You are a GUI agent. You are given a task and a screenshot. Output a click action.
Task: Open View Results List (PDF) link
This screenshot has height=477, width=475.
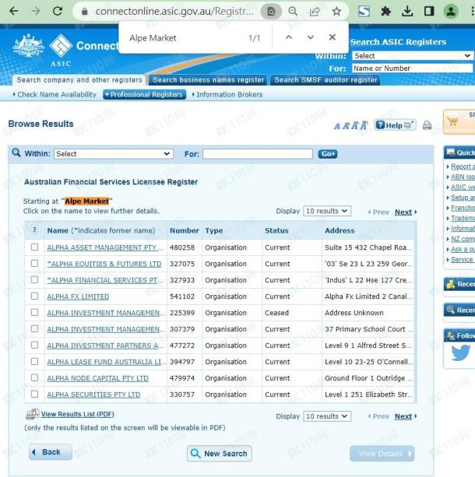point(77,414)
